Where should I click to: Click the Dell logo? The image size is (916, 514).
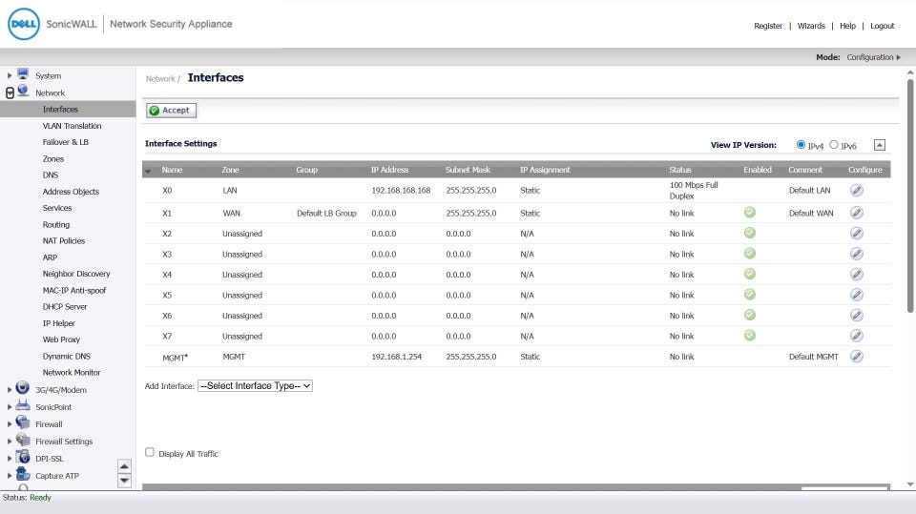coord(24,24)
